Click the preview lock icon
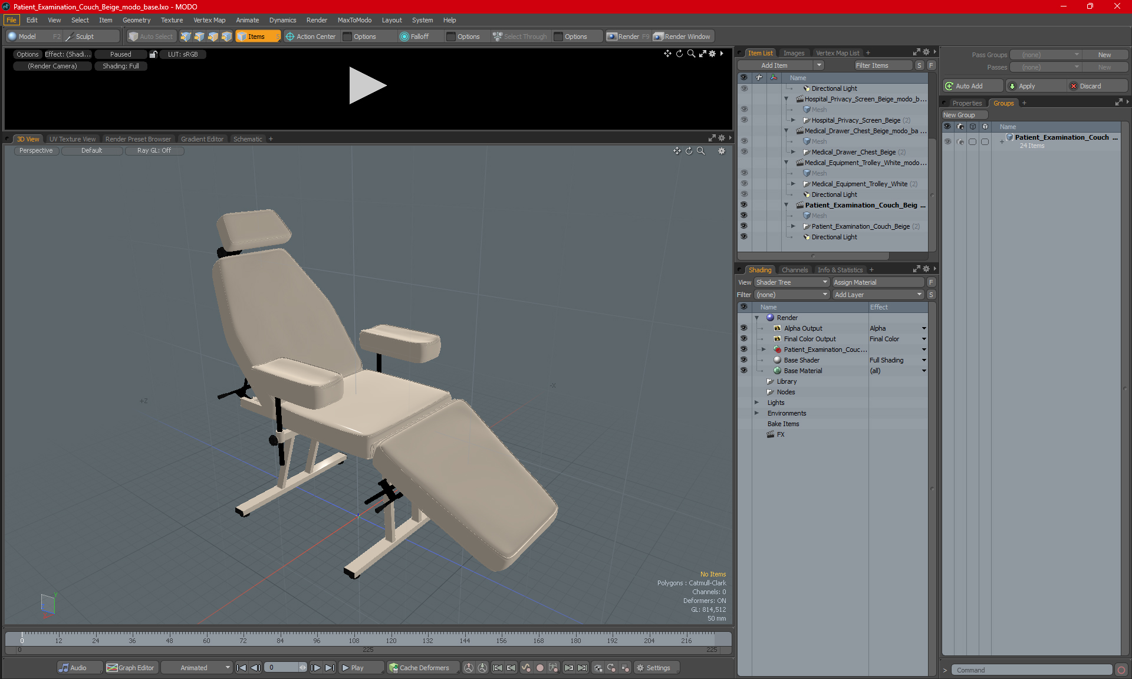 coord(153,54)
